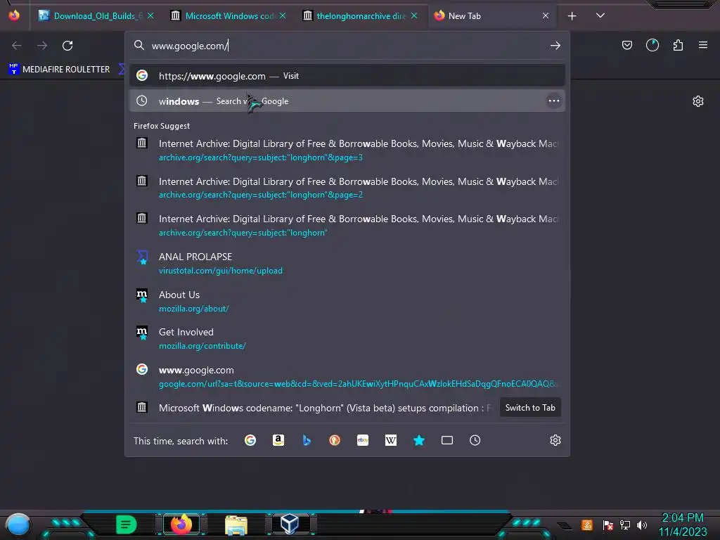Image resolution: width=720 pixels, height=540 pixels.
Task: Visit https://www.google.com suggestion
Action: pyautogui.click(x=347, y=76)
